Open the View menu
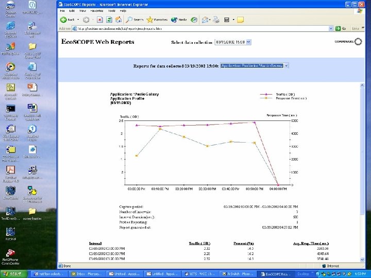 (x=82, y=11)
